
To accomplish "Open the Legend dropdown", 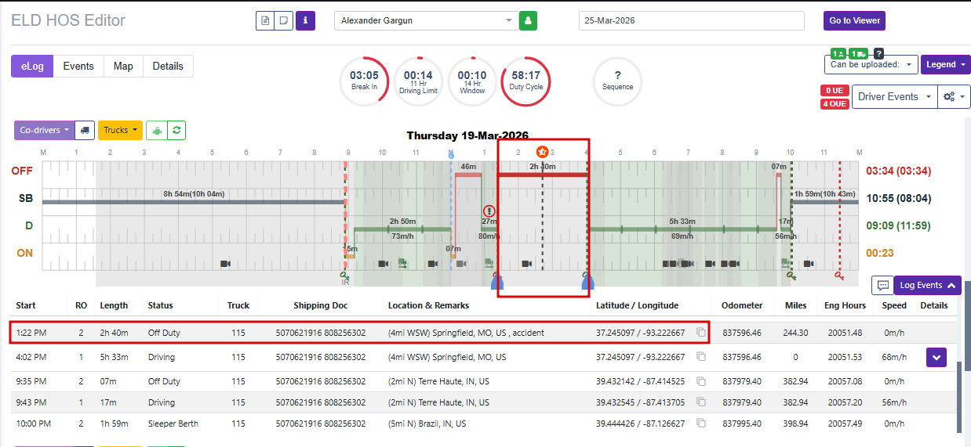I will click(x=944, y=64).
